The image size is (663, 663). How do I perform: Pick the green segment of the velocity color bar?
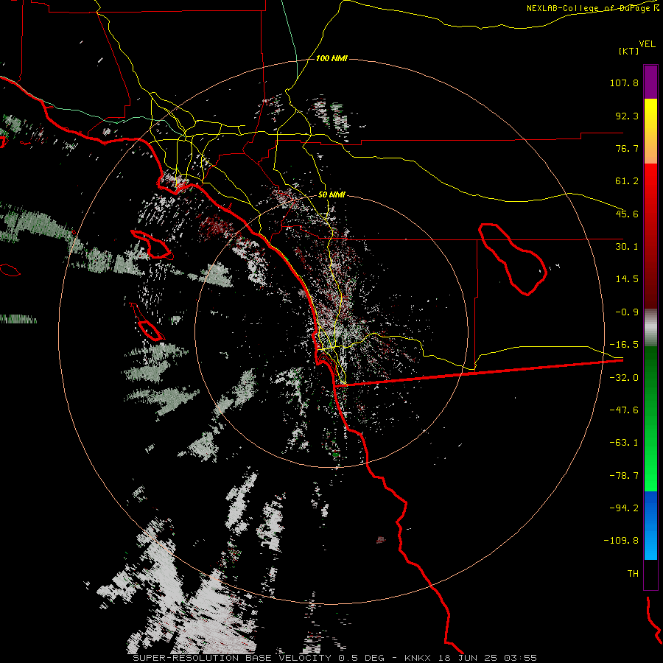coord(650,418)
